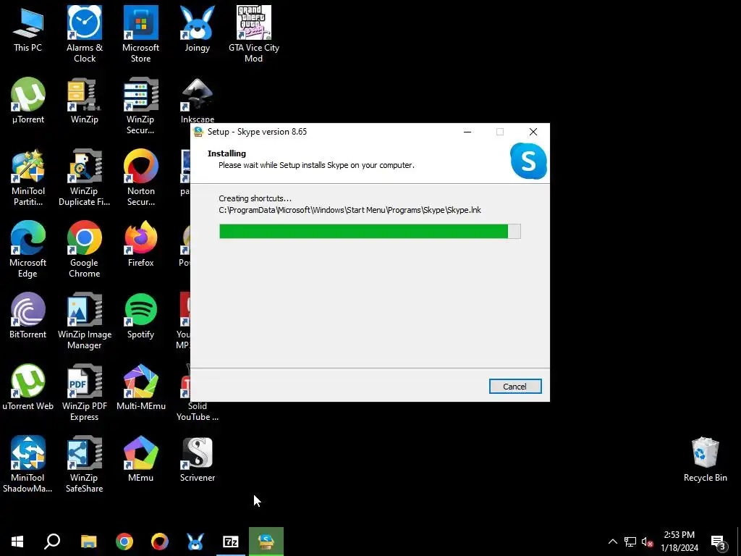The image size is (741, 556).
Task: Select the Spotify desktop shortcut
Action: pos(141,316)
